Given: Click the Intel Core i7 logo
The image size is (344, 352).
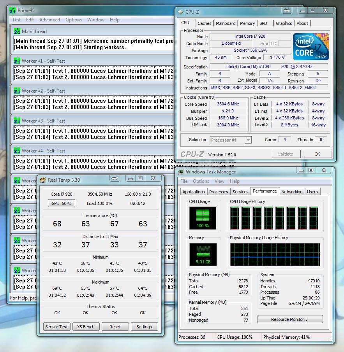Looking at the screenshot, I should [311, 47].
